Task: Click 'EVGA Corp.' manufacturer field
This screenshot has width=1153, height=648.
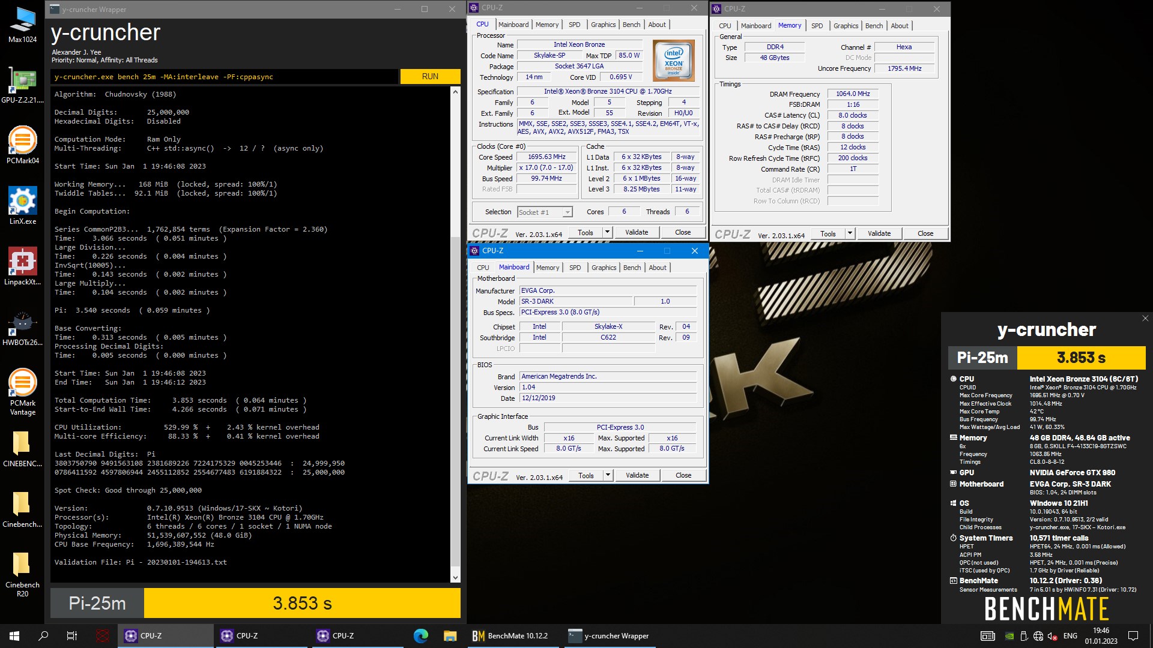Action: tap(608, 290)
